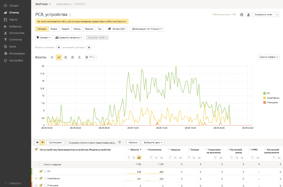The image size is (283, 187).
Task: Bookmark the РСЯ, устройства report
Action: coord(70,15)
